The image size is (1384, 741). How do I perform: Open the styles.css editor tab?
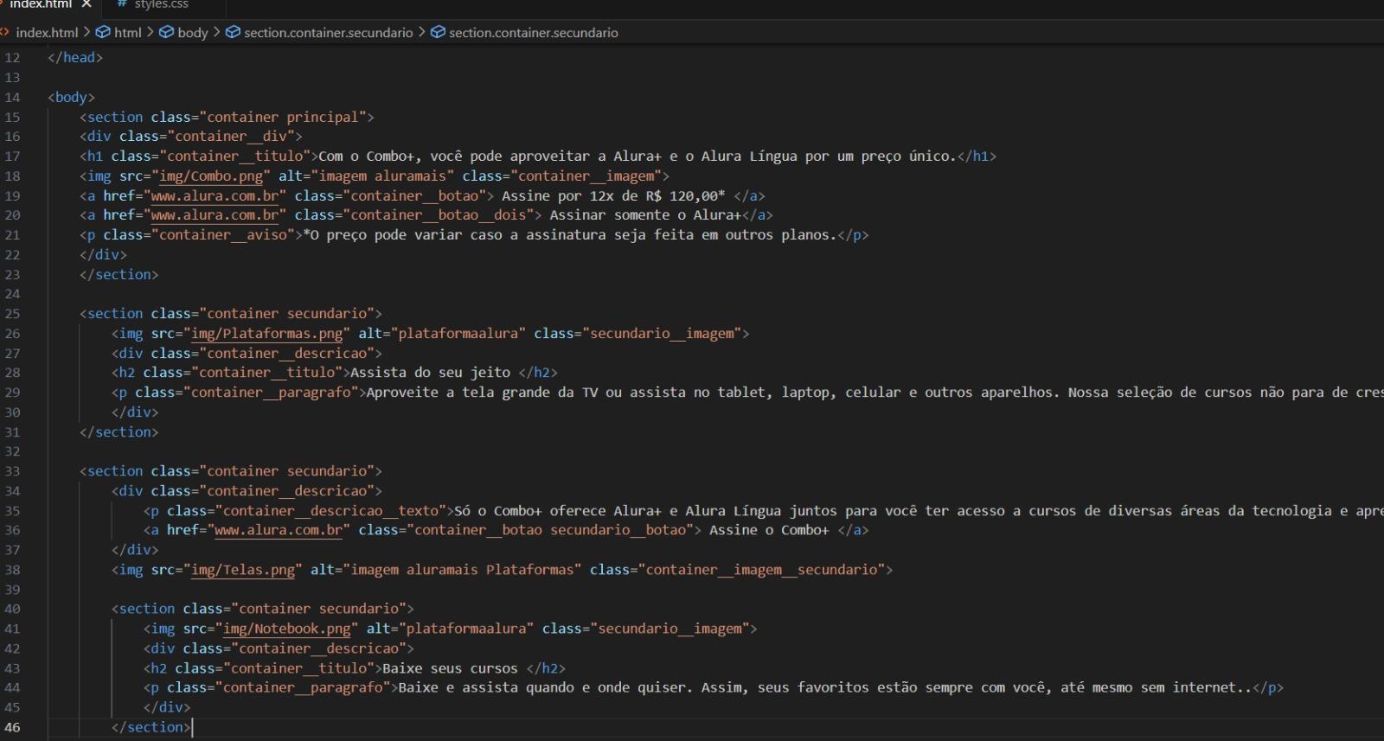pos(163,5)
